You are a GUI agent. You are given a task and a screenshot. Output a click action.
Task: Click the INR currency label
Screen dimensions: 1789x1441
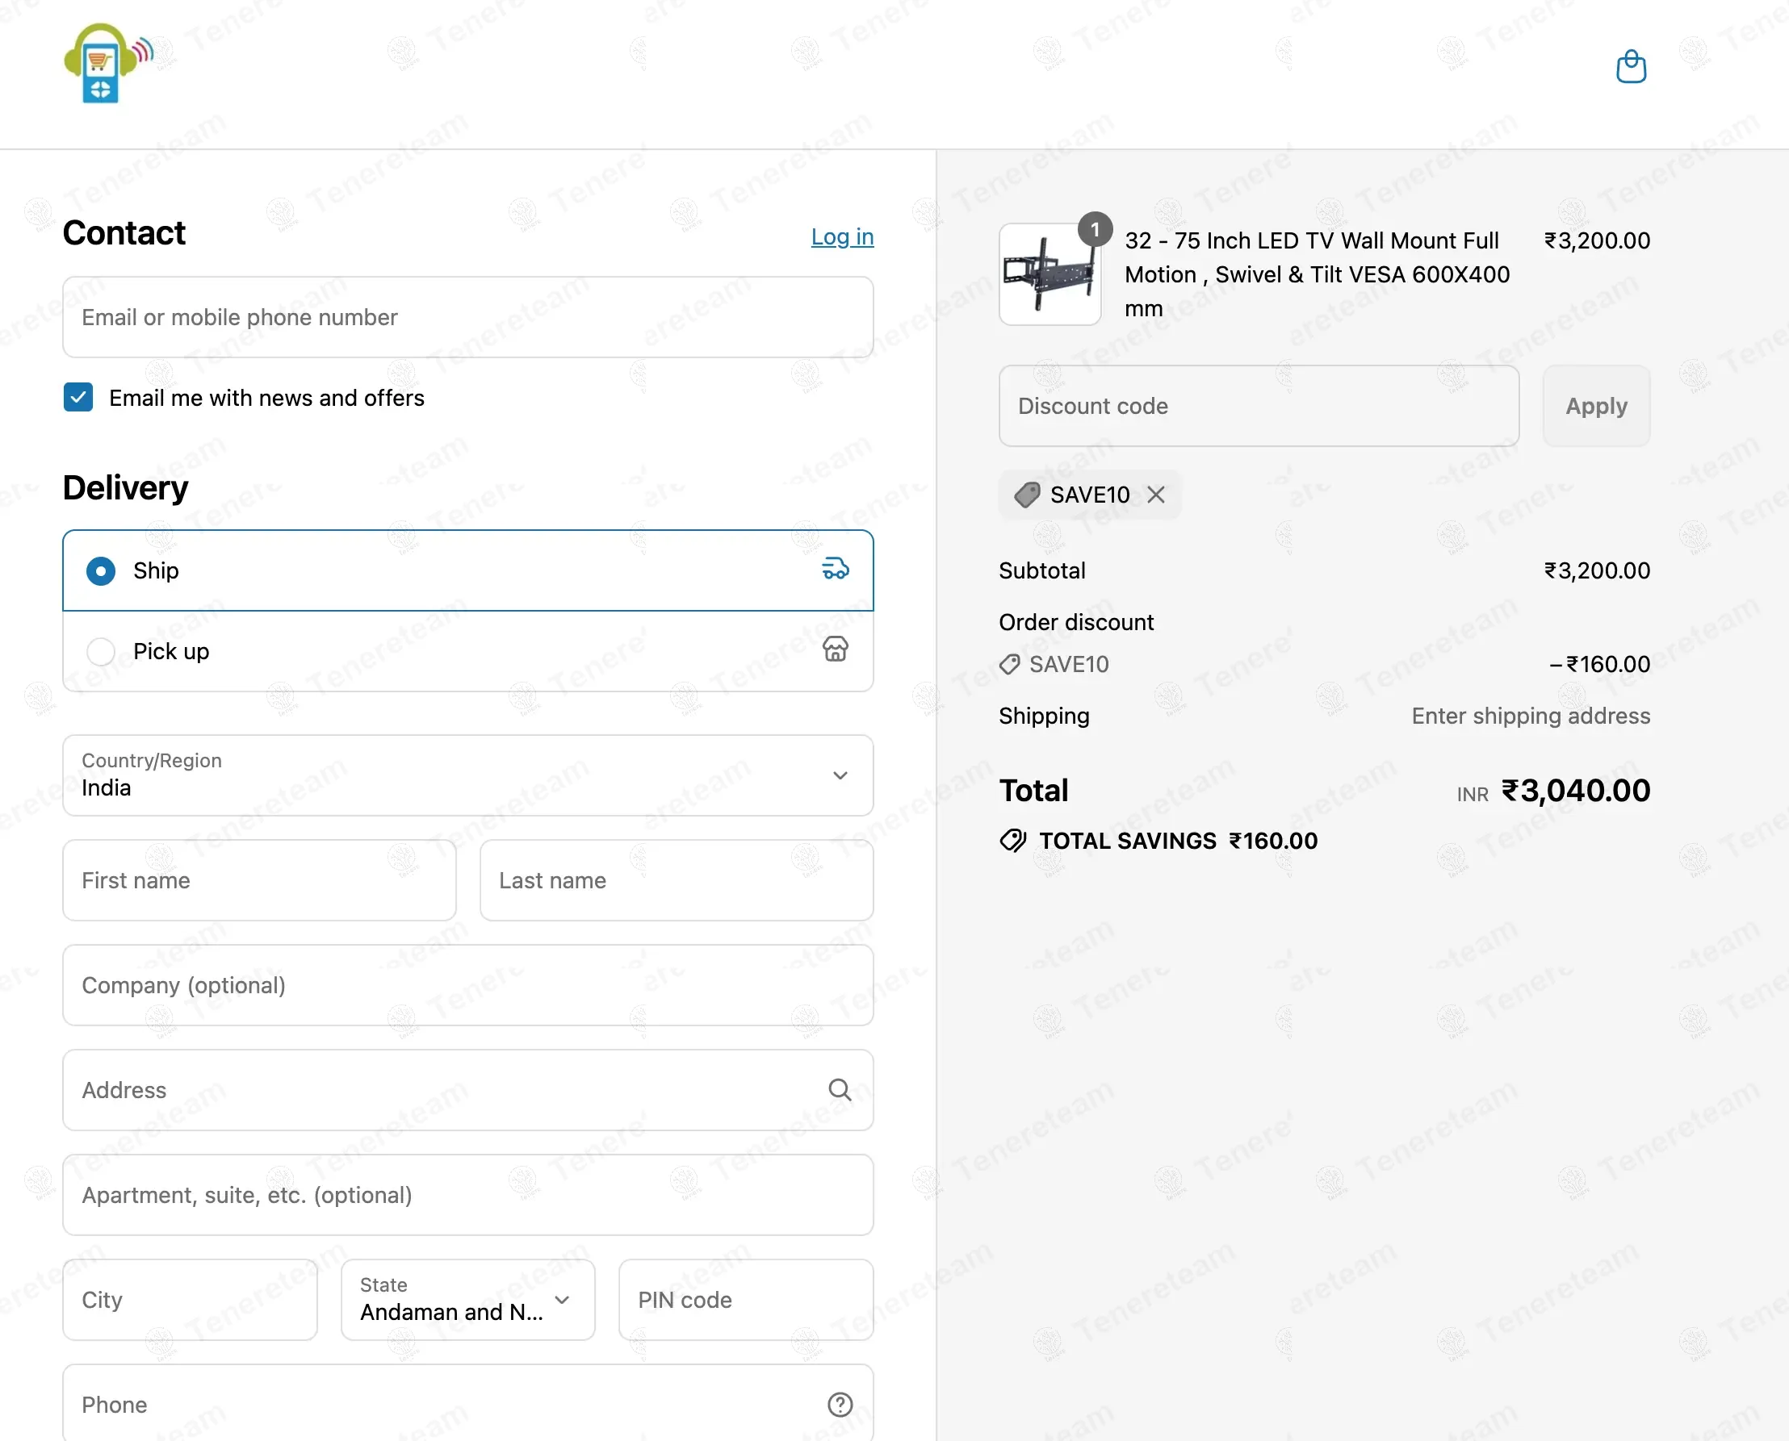pyautogui.click(x=1472, y=795)
